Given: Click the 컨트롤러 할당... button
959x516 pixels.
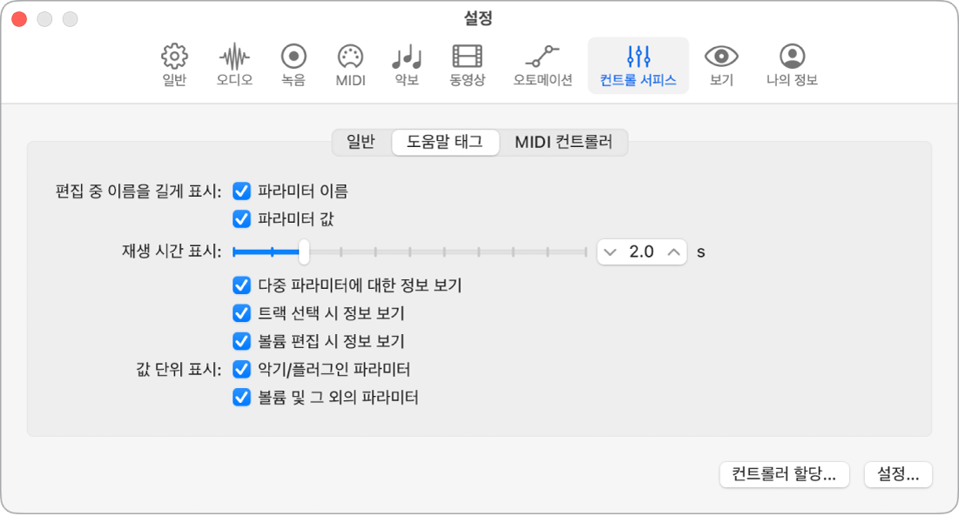Looking at the screenshot, I should pyautogui.click(x=784, y=475).
